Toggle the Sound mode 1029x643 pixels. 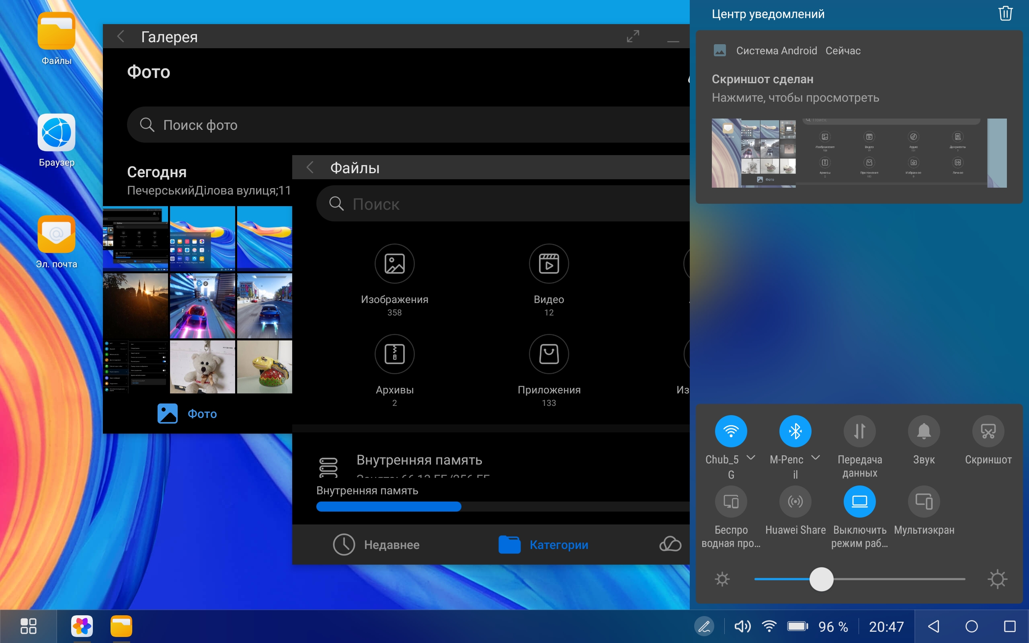[924, 431]
